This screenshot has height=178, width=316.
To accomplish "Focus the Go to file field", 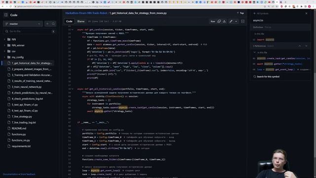I will pyautogui.click(x=30, y=31).
